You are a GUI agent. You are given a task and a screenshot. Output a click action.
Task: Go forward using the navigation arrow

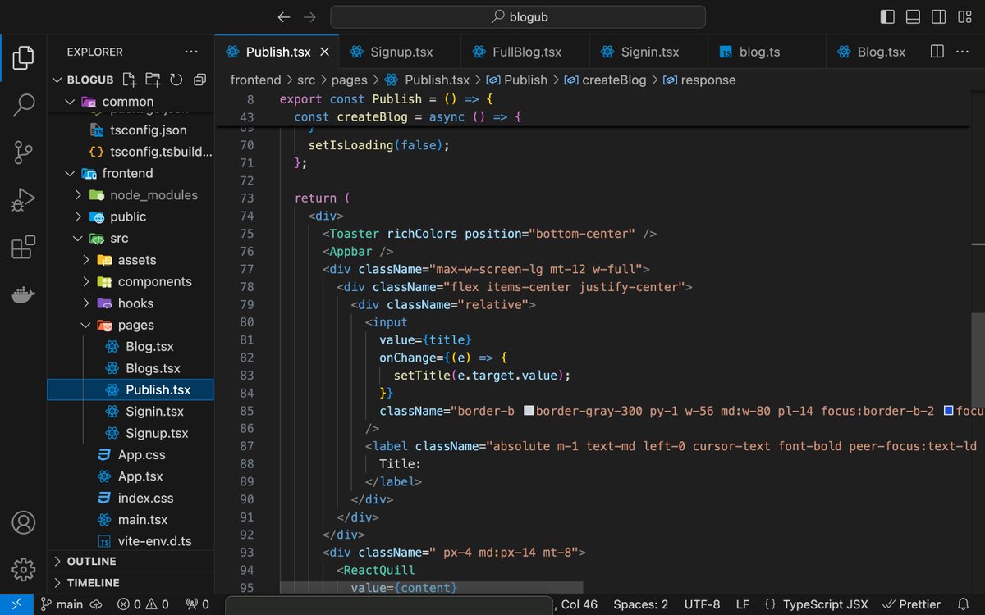coord(309,16)
